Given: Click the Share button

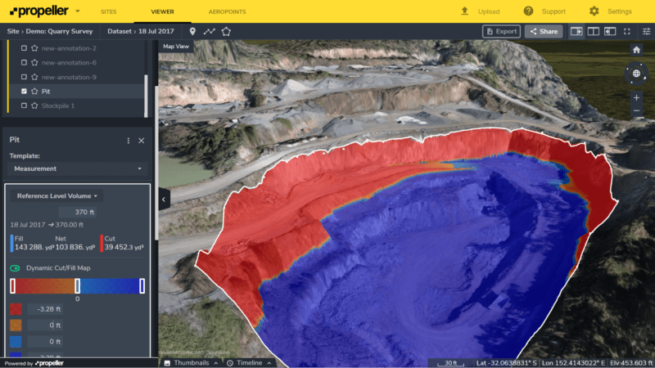Looking at the screenshot, I should tap(544, 31).
